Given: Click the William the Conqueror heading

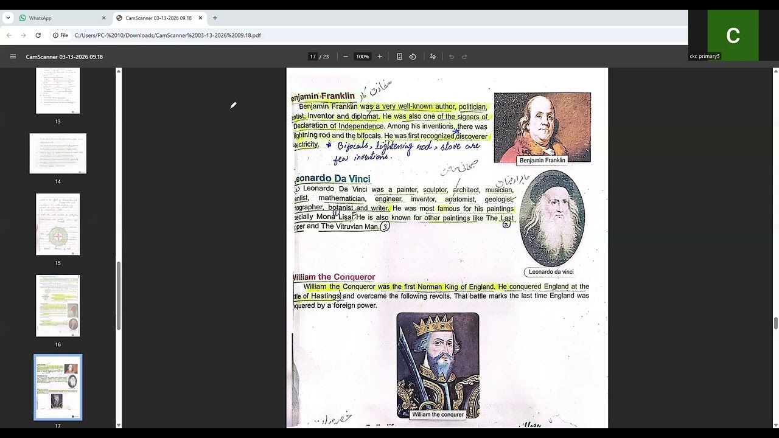Looking at the screenshot, I should coord(334,277).
